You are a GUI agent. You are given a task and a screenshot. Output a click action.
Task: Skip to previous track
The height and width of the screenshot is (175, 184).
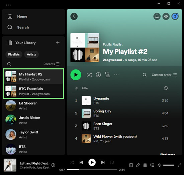81,162
